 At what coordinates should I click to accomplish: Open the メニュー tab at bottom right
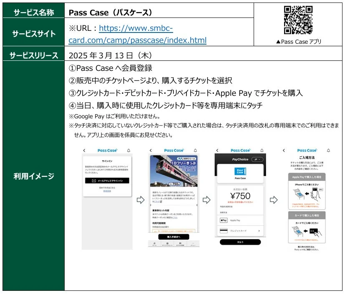tap(192, 243)
